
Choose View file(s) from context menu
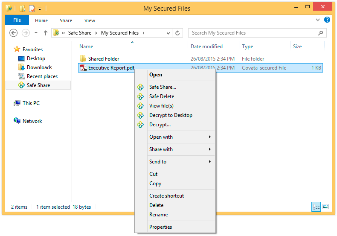(161, 106)
